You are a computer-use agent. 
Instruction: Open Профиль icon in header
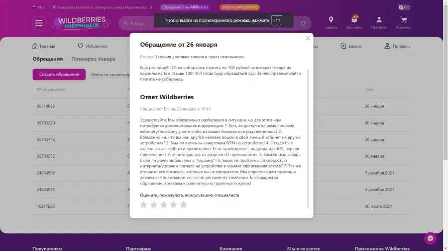(379, 23)
